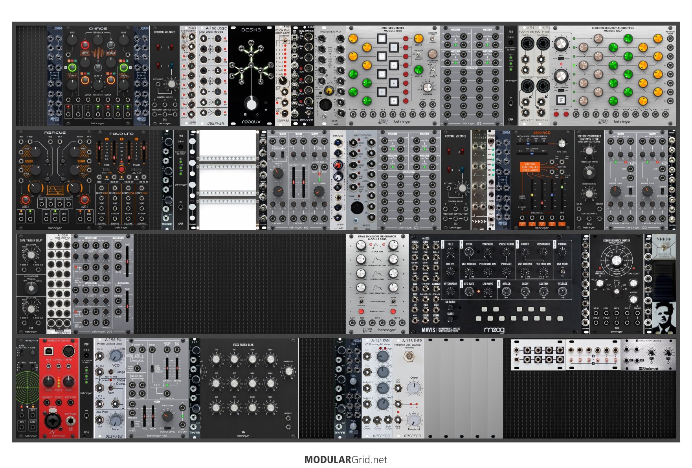Click frequency range knob on 904A filter
This screenshot has width=692, height=468.
[x=589, y=172]
